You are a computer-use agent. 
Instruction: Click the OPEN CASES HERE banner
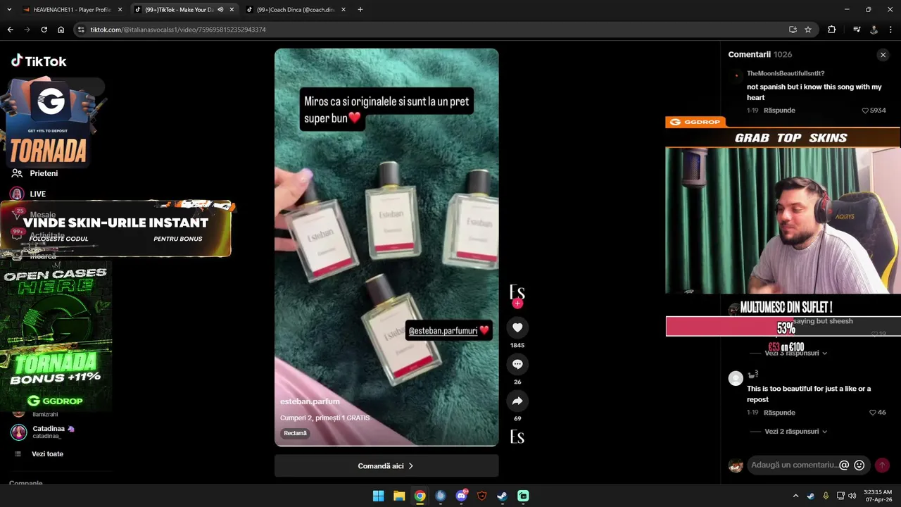coord(56,337)
